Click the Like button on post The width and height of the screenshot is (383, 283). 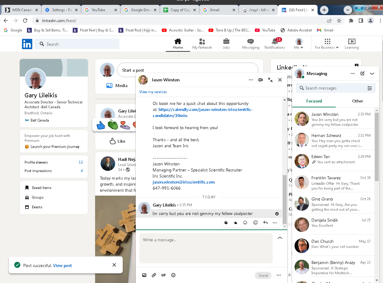click(117, 141)
